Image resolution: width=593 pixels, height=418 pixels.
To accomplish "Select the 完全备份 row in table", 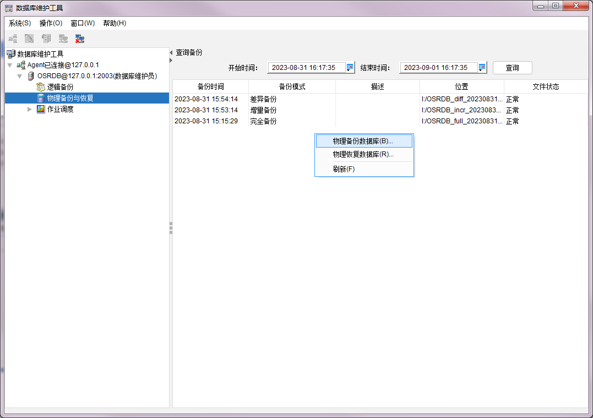I will click(x=263, y=121).
